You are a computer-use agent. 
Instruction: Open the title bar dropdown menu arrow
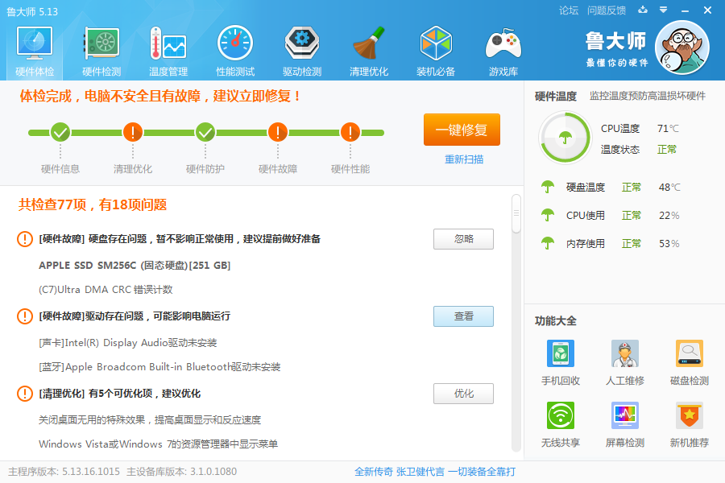point(663,10)
